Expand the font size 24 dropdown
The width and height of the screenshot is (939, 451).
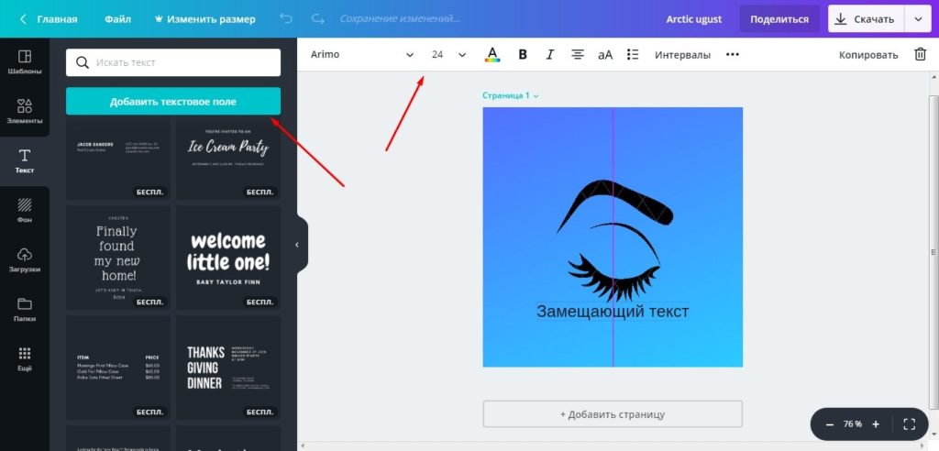click(x=461, y=54)
